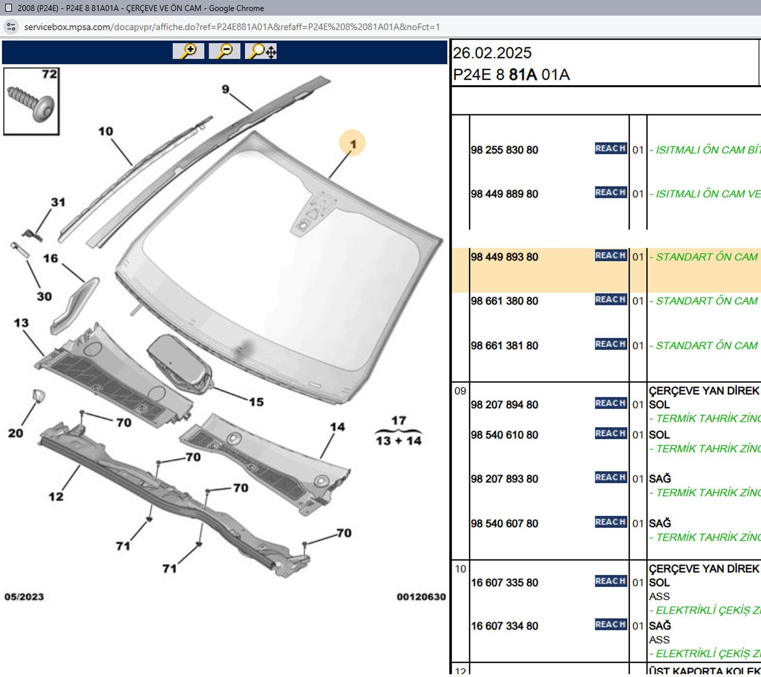The height and width of the screenshot is (677, 761).
Task: Click REACH badge for part 98 207 894 80
Action: coord(611,403)
